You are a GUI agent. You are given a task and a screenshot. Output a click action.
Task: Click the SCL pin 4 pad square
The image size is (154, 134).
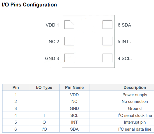[107, 58]
